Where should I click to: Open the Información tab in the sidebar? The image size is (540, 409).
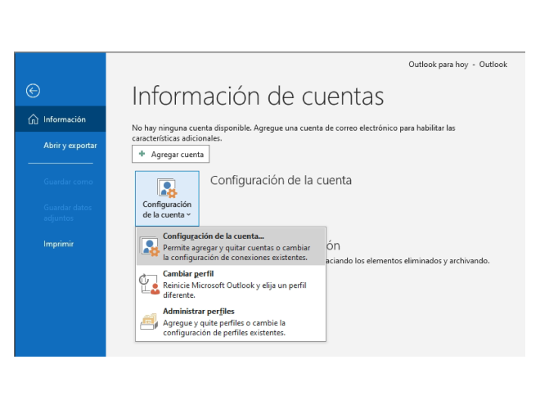click(x=64, y=119)
